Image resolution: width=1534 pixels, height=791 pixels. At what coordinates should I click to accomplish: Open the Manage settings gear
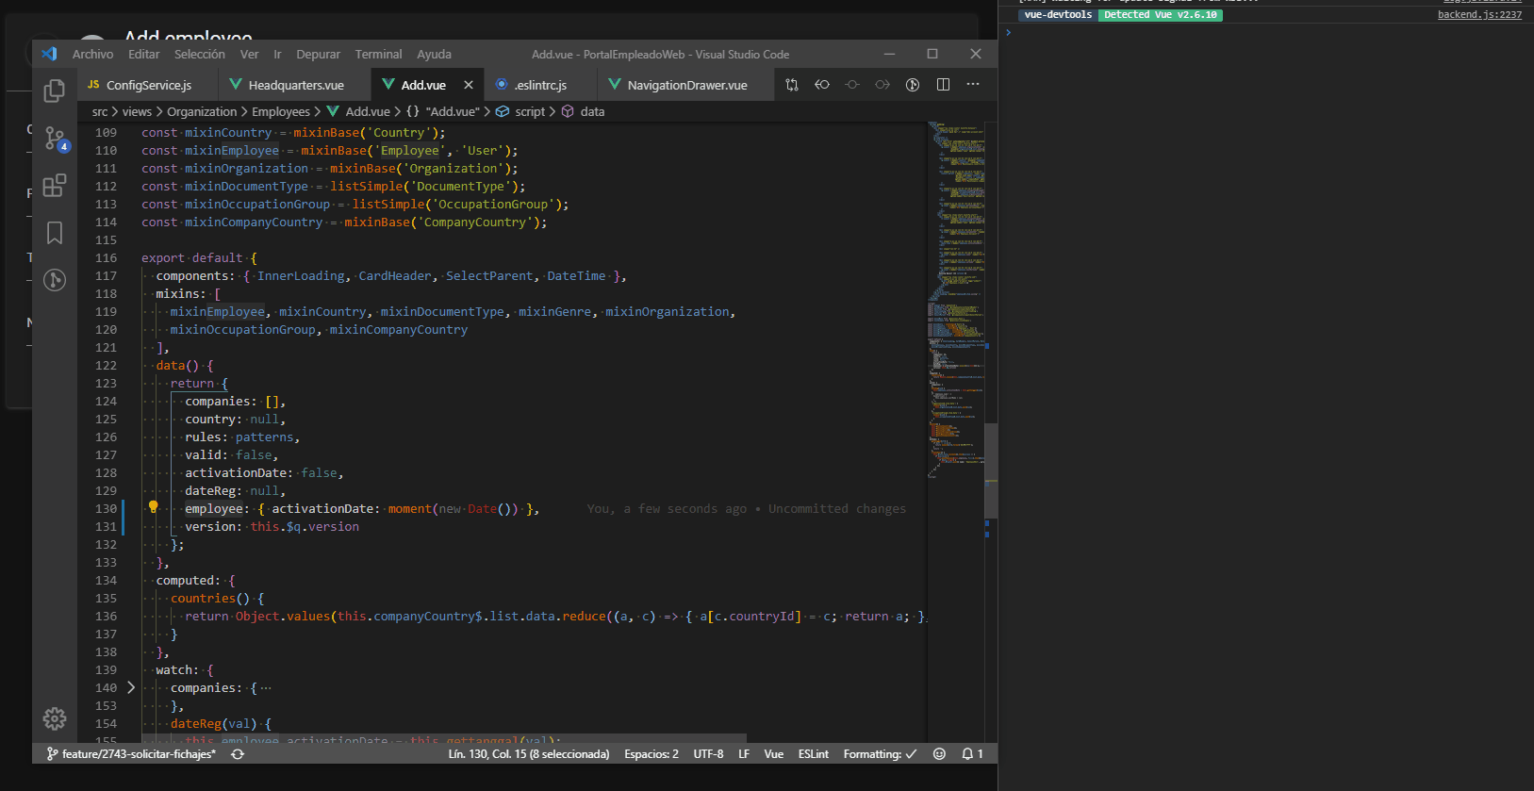55,718
